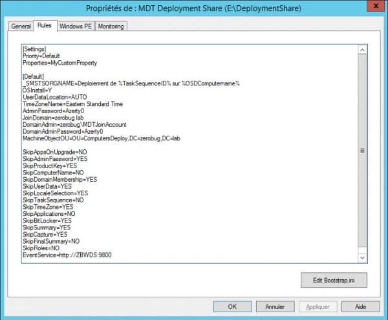Click the MachineObjectOU line
388x320 pixels.
(102, 138)
